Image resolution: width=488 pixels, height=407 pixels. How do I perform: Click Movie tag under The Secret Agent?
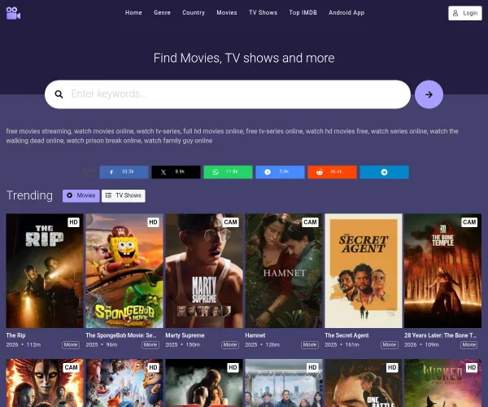coord(390,344)
